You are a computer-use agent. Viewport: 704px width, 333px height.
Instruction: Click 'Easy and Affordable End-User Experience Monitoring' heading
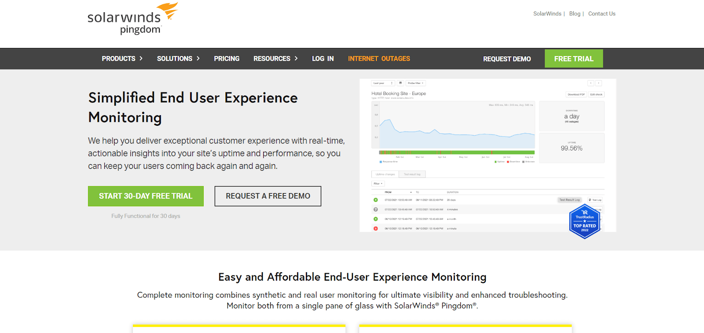click(x=352, y=277)
